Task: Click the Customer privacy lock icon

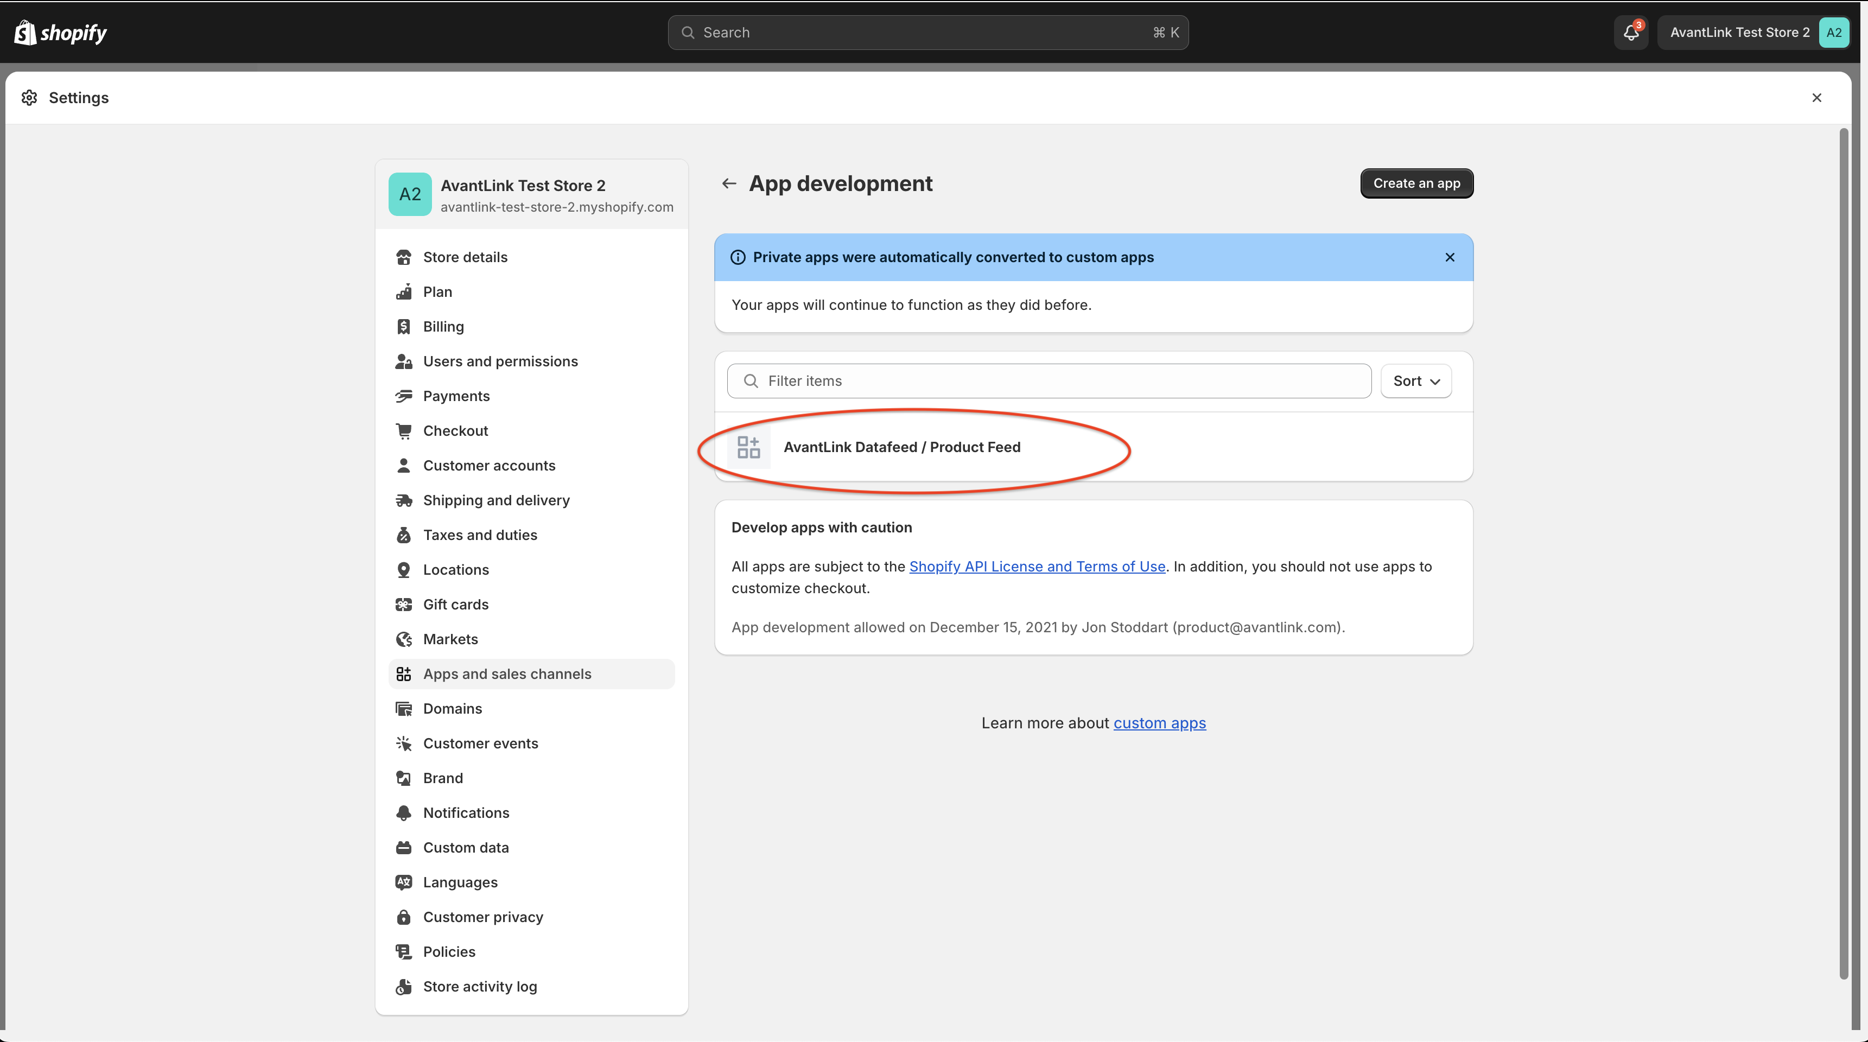Action: [404, 917]
